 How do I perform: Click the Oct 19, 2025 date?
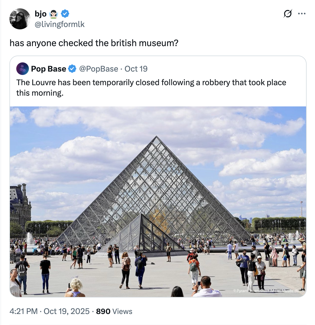point(67,311)
